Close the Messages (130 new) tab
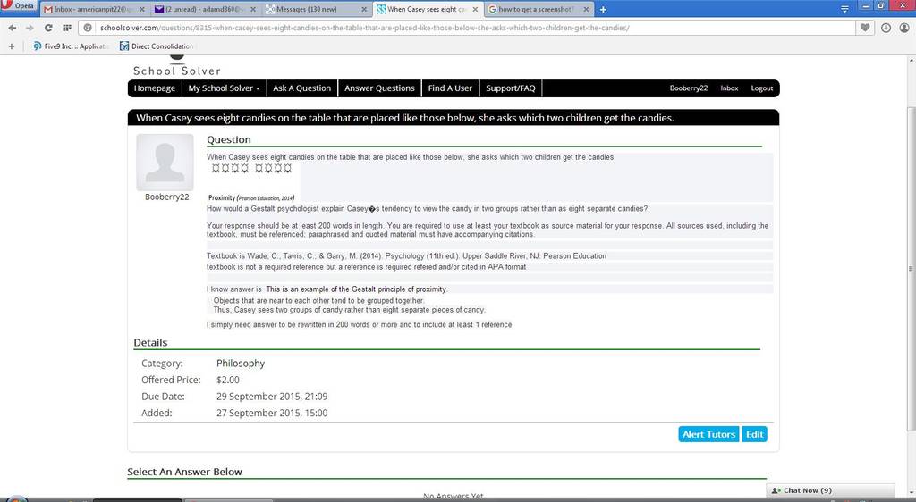 pyautogui.click(x=364, y=9)
